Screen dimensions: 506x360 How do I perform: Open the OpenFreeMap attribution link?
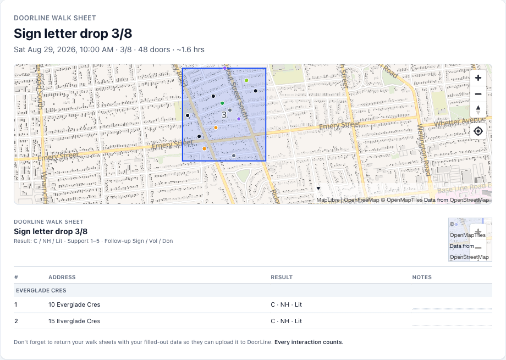coord(361,200)
